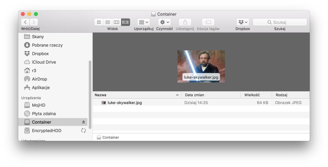Viewport: 328px width, 167px height.
Task: Switch to list view mode
Action: click(108, 22)
